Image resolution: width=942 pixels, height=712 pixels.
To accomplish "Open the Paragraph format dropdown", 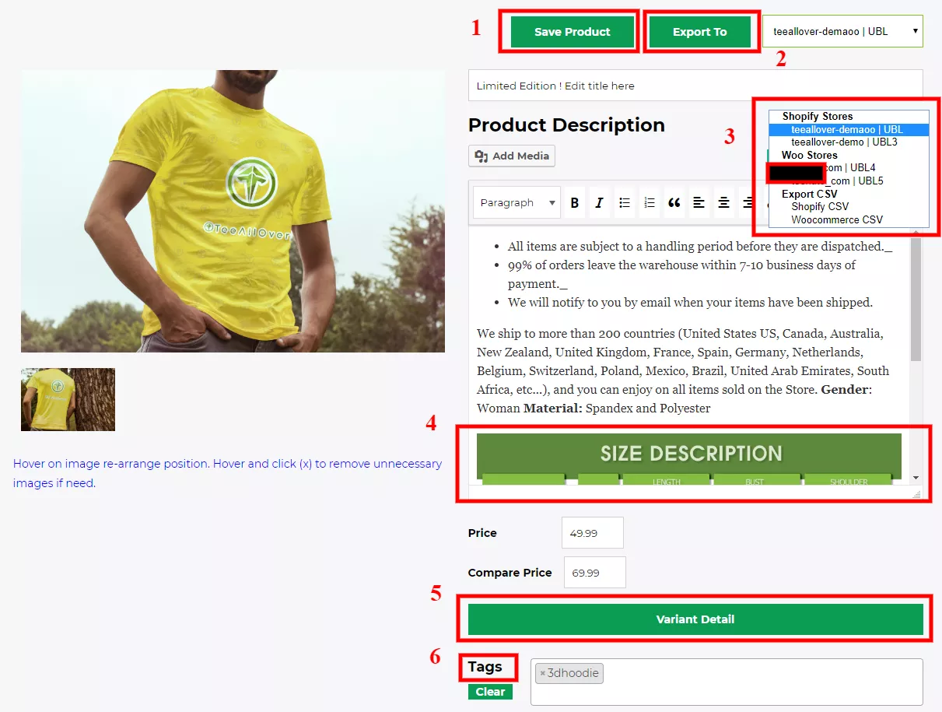I will point(517,203).
